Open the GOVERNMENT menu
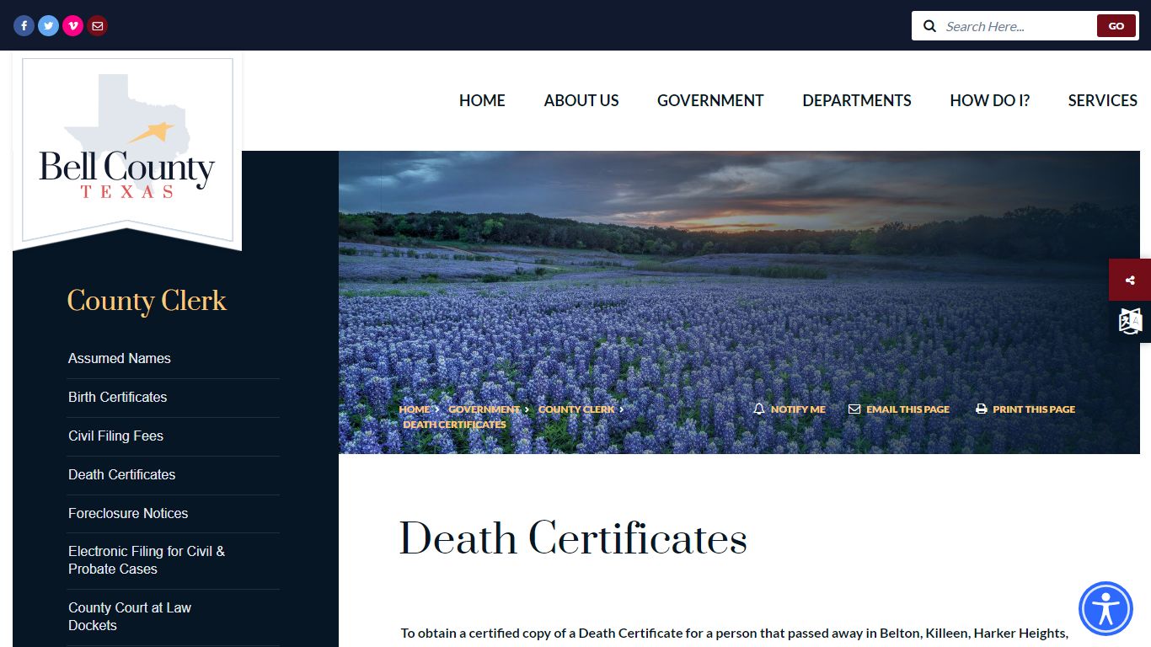 pyautogui.click(x=710, y=100)
